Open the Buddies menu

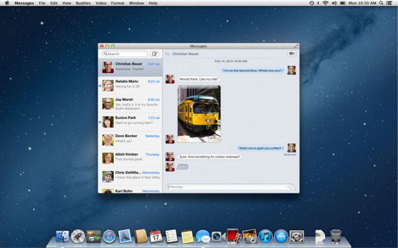point(83,3)
